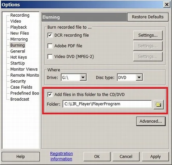Screen dimensions: 172x165
Task: Open the Drive dropdown list
Action: 83,77
